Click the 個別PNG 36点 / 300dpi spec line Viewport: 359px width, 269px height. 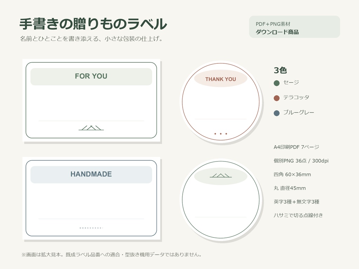[301, 160]
